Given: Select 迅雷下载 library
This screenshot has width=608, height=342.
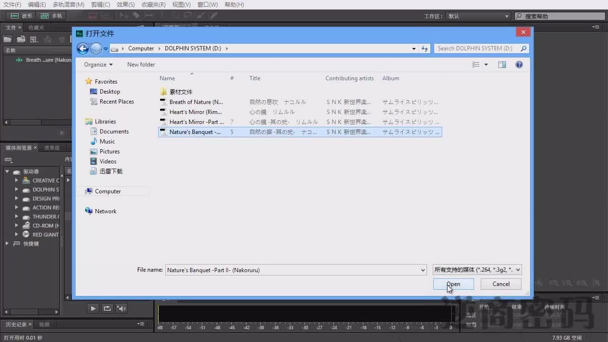Looking at the screenshot, I should click(x=111, y=171).
